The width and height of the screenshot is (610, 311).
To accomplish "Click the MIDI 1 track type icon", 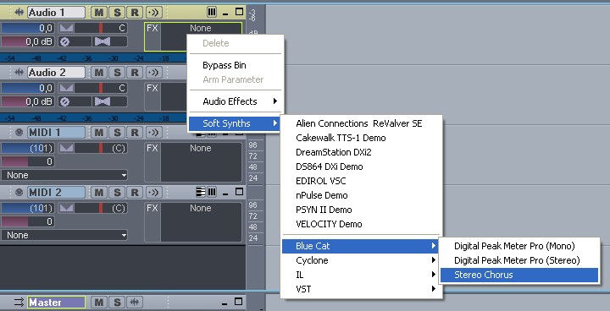I will coord(19,133).
